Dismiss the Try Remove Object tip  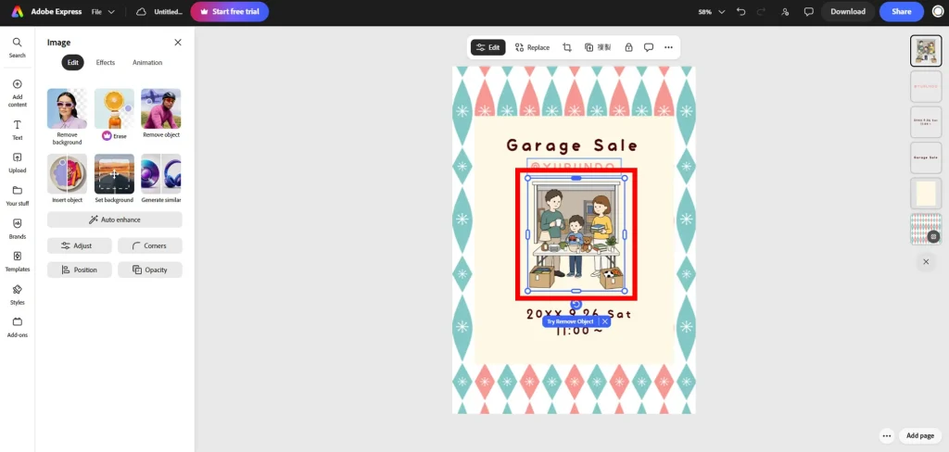(604, 321)
